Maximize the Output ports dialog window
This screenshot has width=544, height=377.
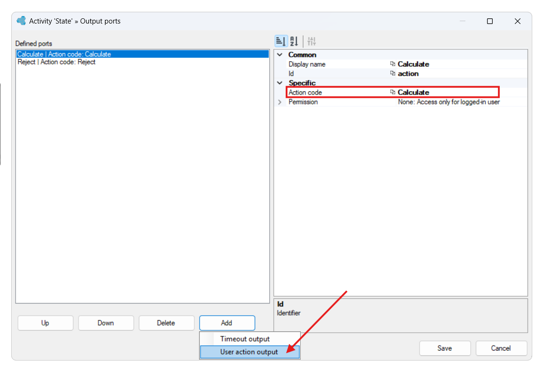(x=490, y=21)
